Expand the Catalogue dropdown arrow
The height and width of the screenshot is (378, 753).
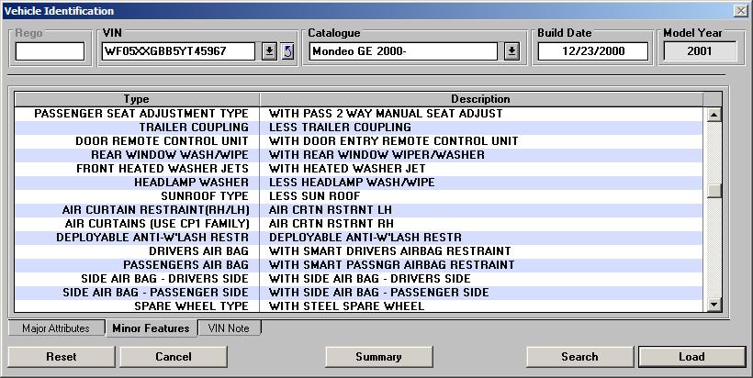(512, 51)
